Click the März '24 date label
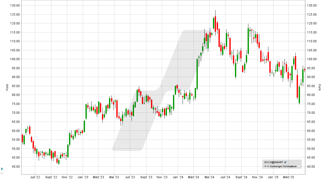This screenshot has height=181, width=324. click(x=193, y=177)
